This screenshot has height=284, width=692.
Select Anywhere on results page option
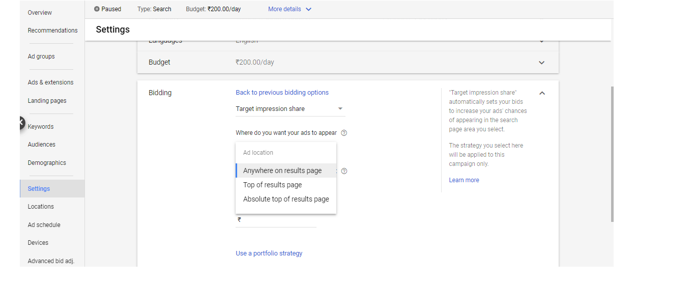click(282, 171)
